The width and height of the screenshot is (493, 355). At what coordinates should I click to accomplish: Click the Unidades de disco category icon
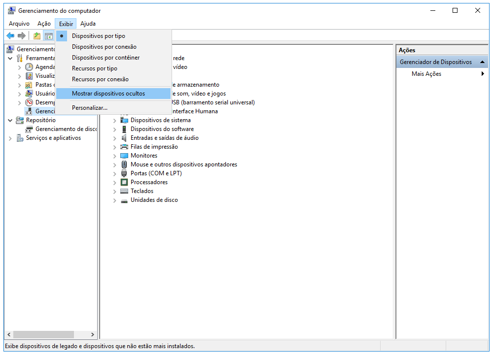123,200
